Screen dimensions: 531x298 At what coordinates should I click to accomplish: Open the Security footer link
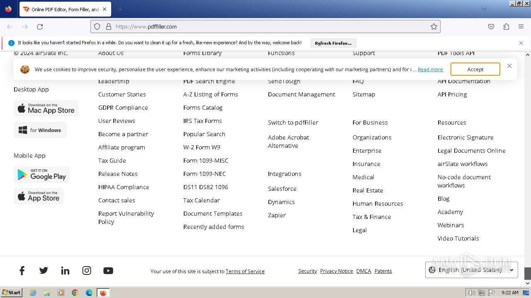tap(307, 271)
